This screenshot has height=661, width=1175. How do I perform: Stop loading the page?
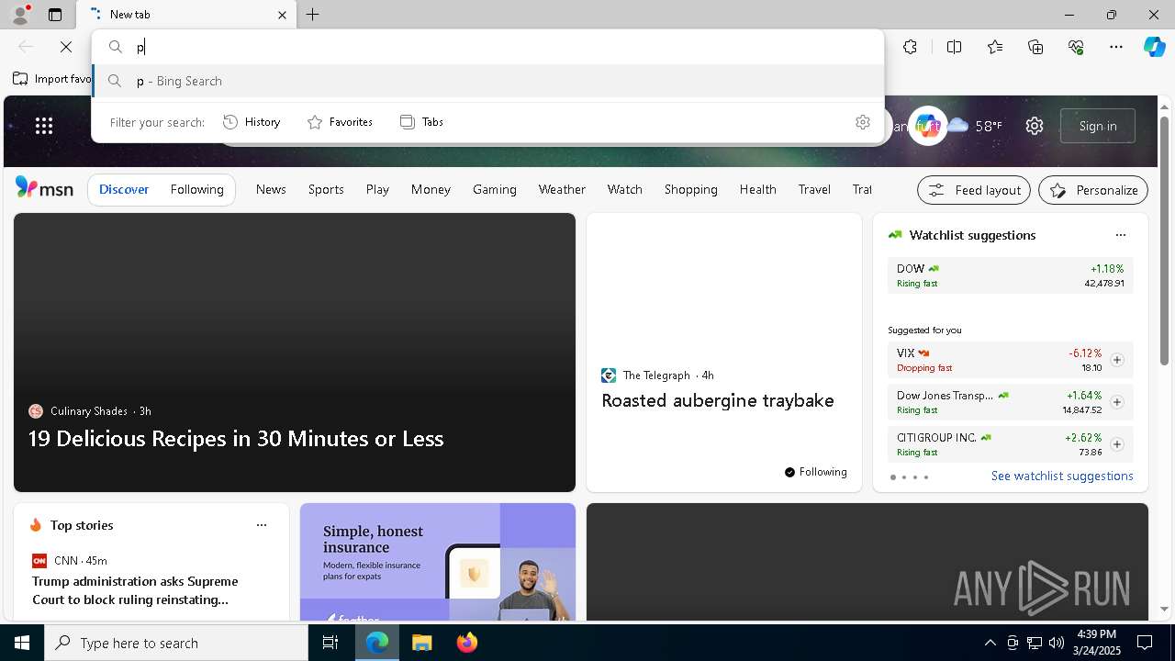coord(66,47)
